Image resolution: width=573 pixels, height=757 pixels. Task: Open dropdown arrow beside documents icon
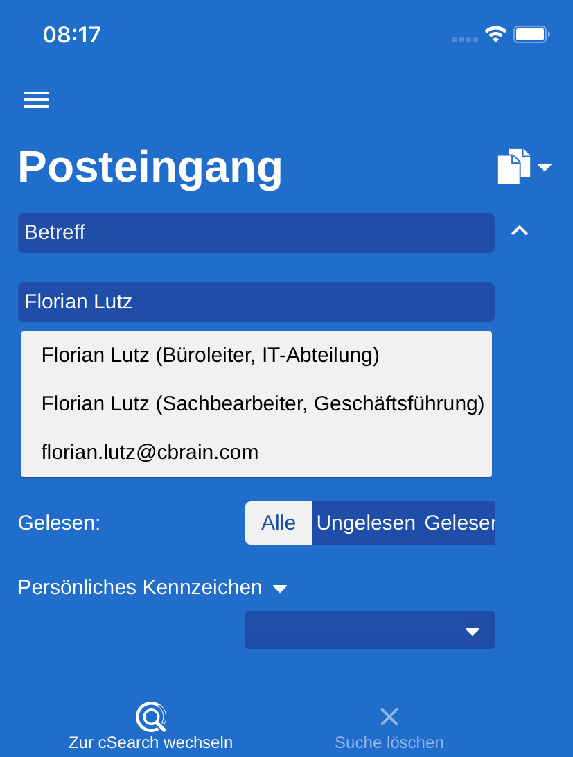pyautogui.click(x=545, y=167)
